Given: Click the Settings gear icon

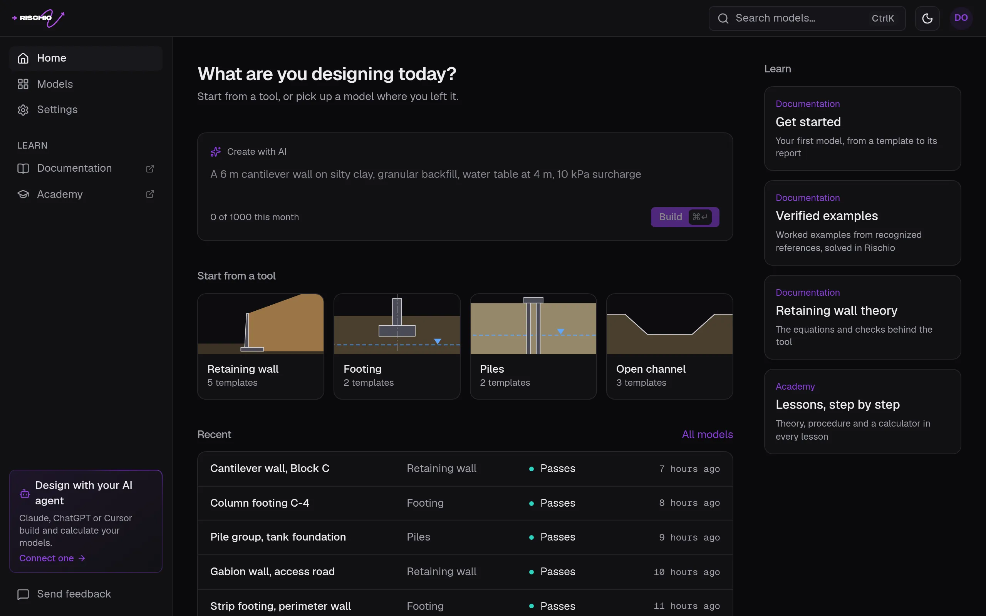Looking at the screenshot, I should tap(23, 110).
